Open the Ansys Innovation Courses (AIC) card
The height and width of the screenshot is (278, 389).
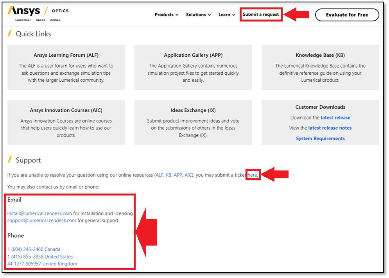pyautogui.click(x=66, y=122)
